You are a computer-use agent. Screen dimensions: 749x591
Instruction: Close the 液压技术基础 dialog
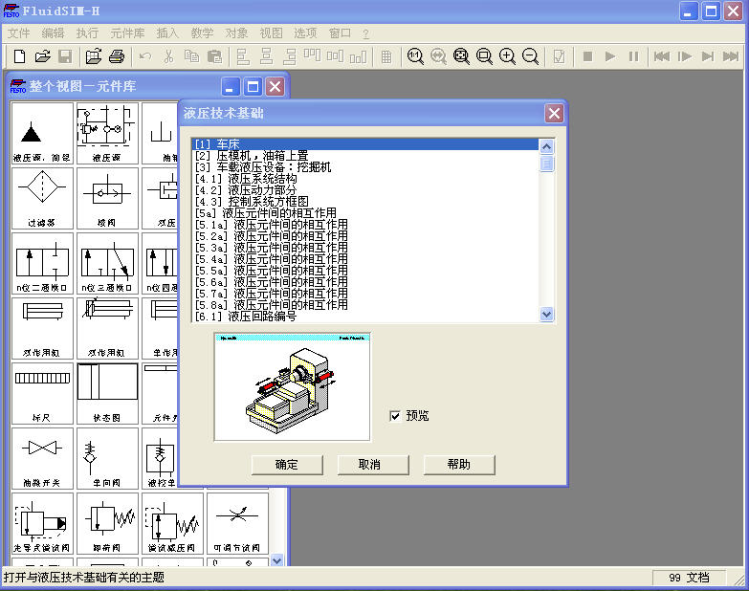(554, 113)
